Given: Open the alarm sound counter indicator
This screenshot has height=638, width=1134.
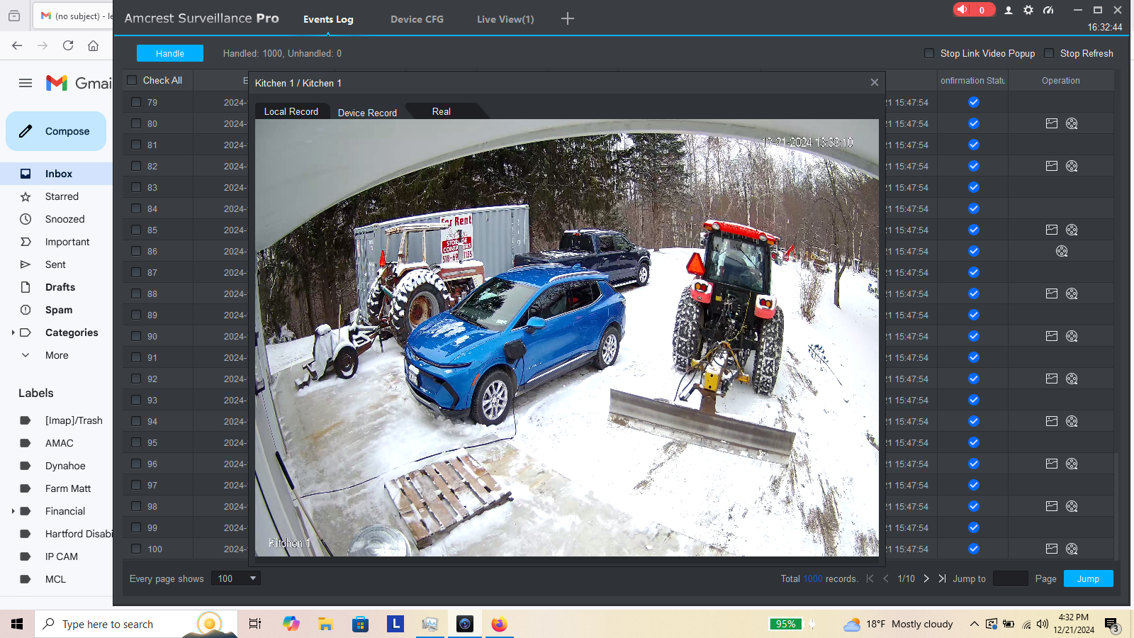Looking at the screenshot, I should click(x=973, y=10).
